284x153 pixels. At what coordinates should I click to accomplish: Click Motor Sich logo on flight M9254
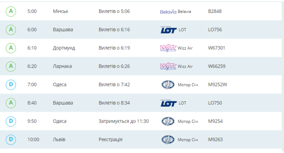click(x=168, y=121)
